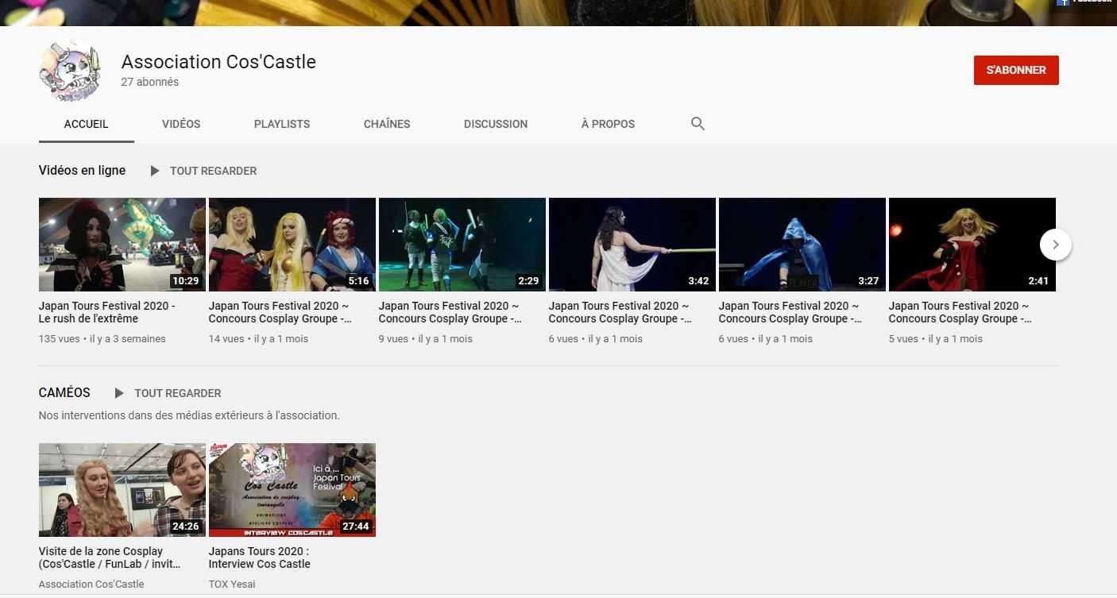Click the 'Visite de la zone Cosplay' video title
The width and height of the screenshot is (1117, 598).
(110, 557)
